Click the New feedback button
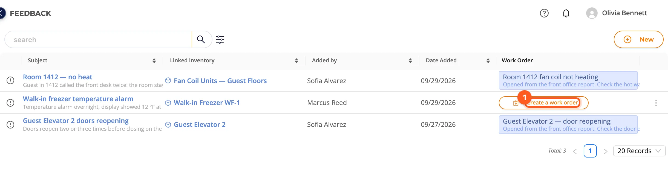 (638, 39)
